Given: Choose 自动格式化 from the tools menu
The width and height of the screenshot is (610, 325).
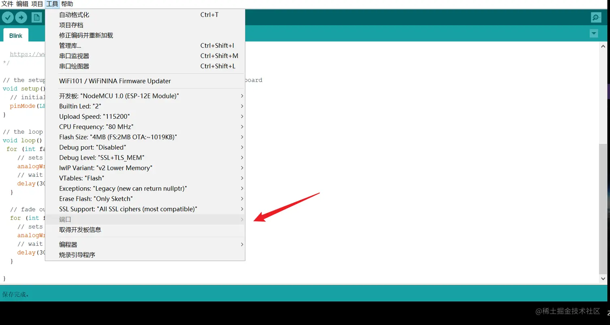Looking at the screenshot, I should pos(145,15).
